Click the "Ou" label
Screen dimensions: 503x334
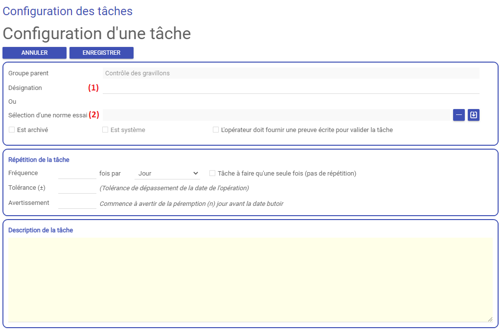coord(12,102)
